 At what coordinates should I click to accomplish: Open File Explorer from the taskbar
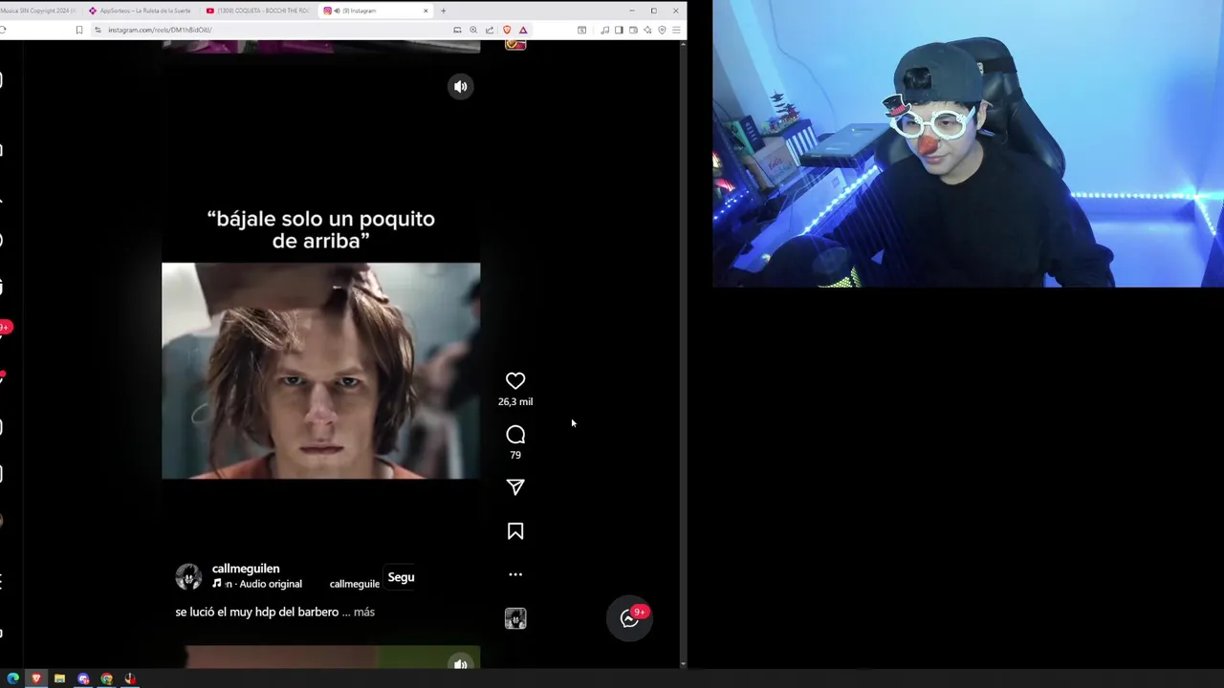pos(59,678)
